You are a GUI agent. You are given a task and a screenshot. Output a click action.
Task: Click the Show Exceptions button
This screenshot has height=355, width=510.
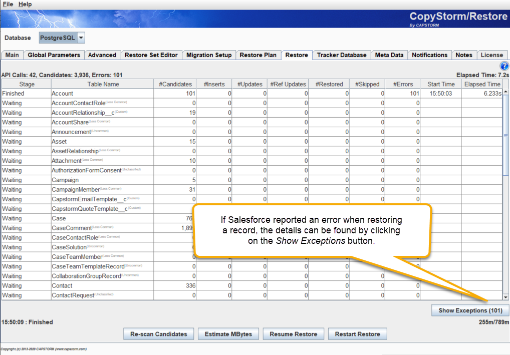click(x=469, y=310)
